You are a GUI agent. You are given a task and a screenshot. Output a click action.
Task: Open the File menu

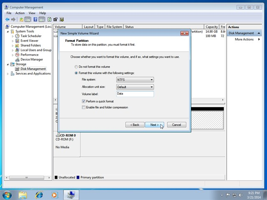coord(9,13)
